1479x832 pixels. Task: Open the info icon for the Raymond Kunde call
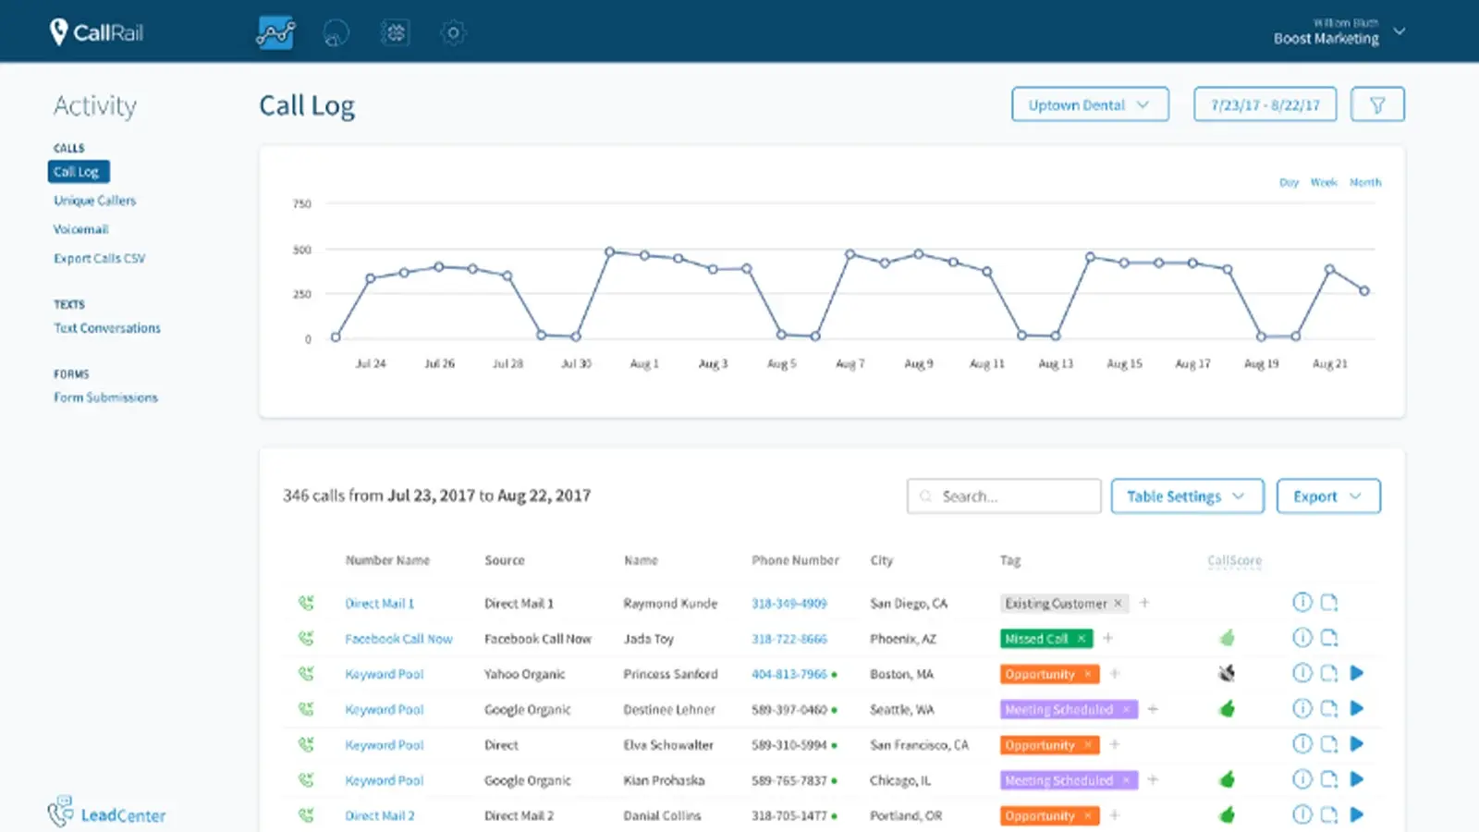point(1302,603)
